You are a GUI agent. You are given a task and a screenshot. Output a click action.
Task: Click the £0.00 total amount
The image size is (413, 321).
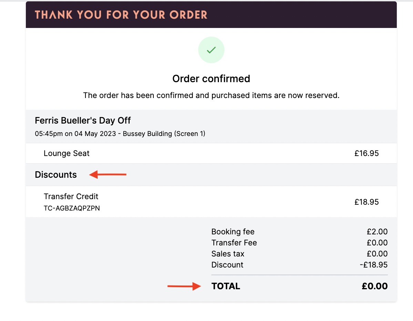click(374, 286)
